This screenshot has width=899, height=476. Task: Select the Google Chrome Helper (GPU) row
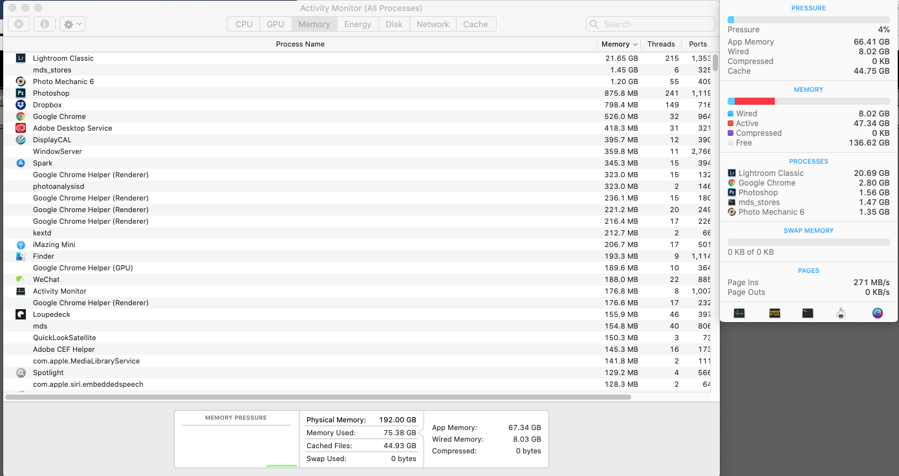357,268
